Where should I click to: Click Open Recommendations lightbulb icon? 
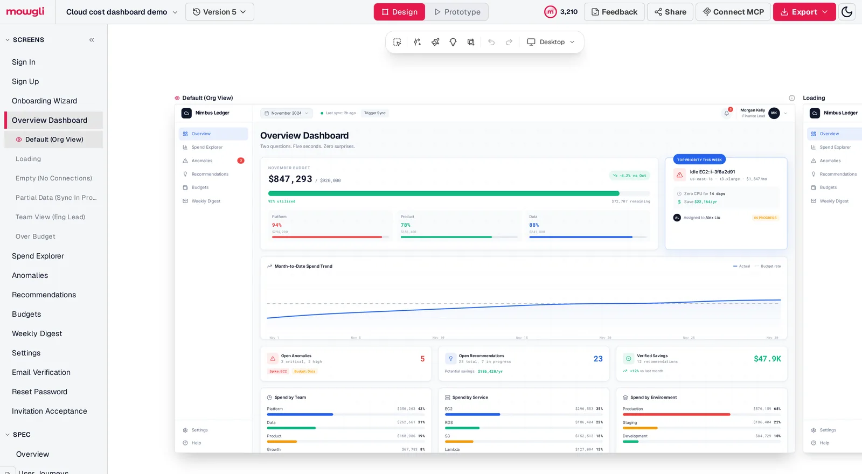point(451,358)
